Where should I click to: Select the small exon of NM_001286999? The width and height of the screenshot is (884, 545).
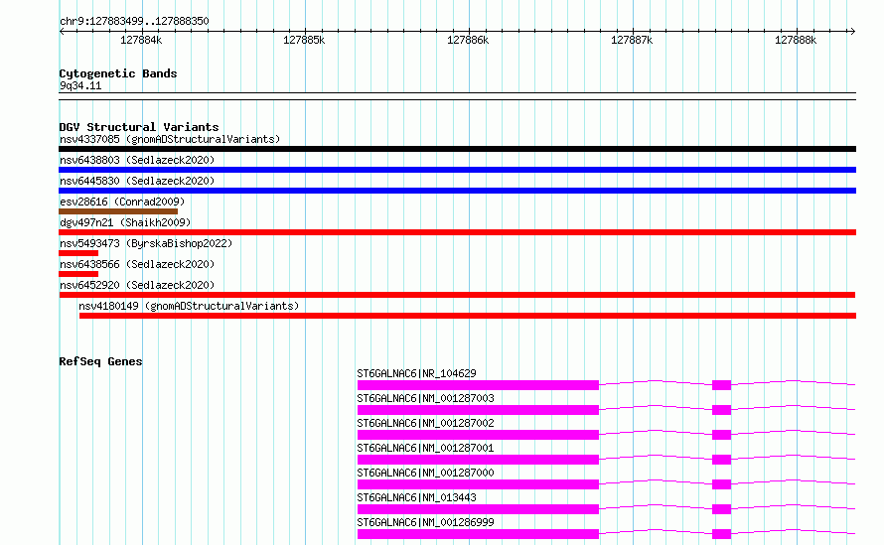[722, 534]
